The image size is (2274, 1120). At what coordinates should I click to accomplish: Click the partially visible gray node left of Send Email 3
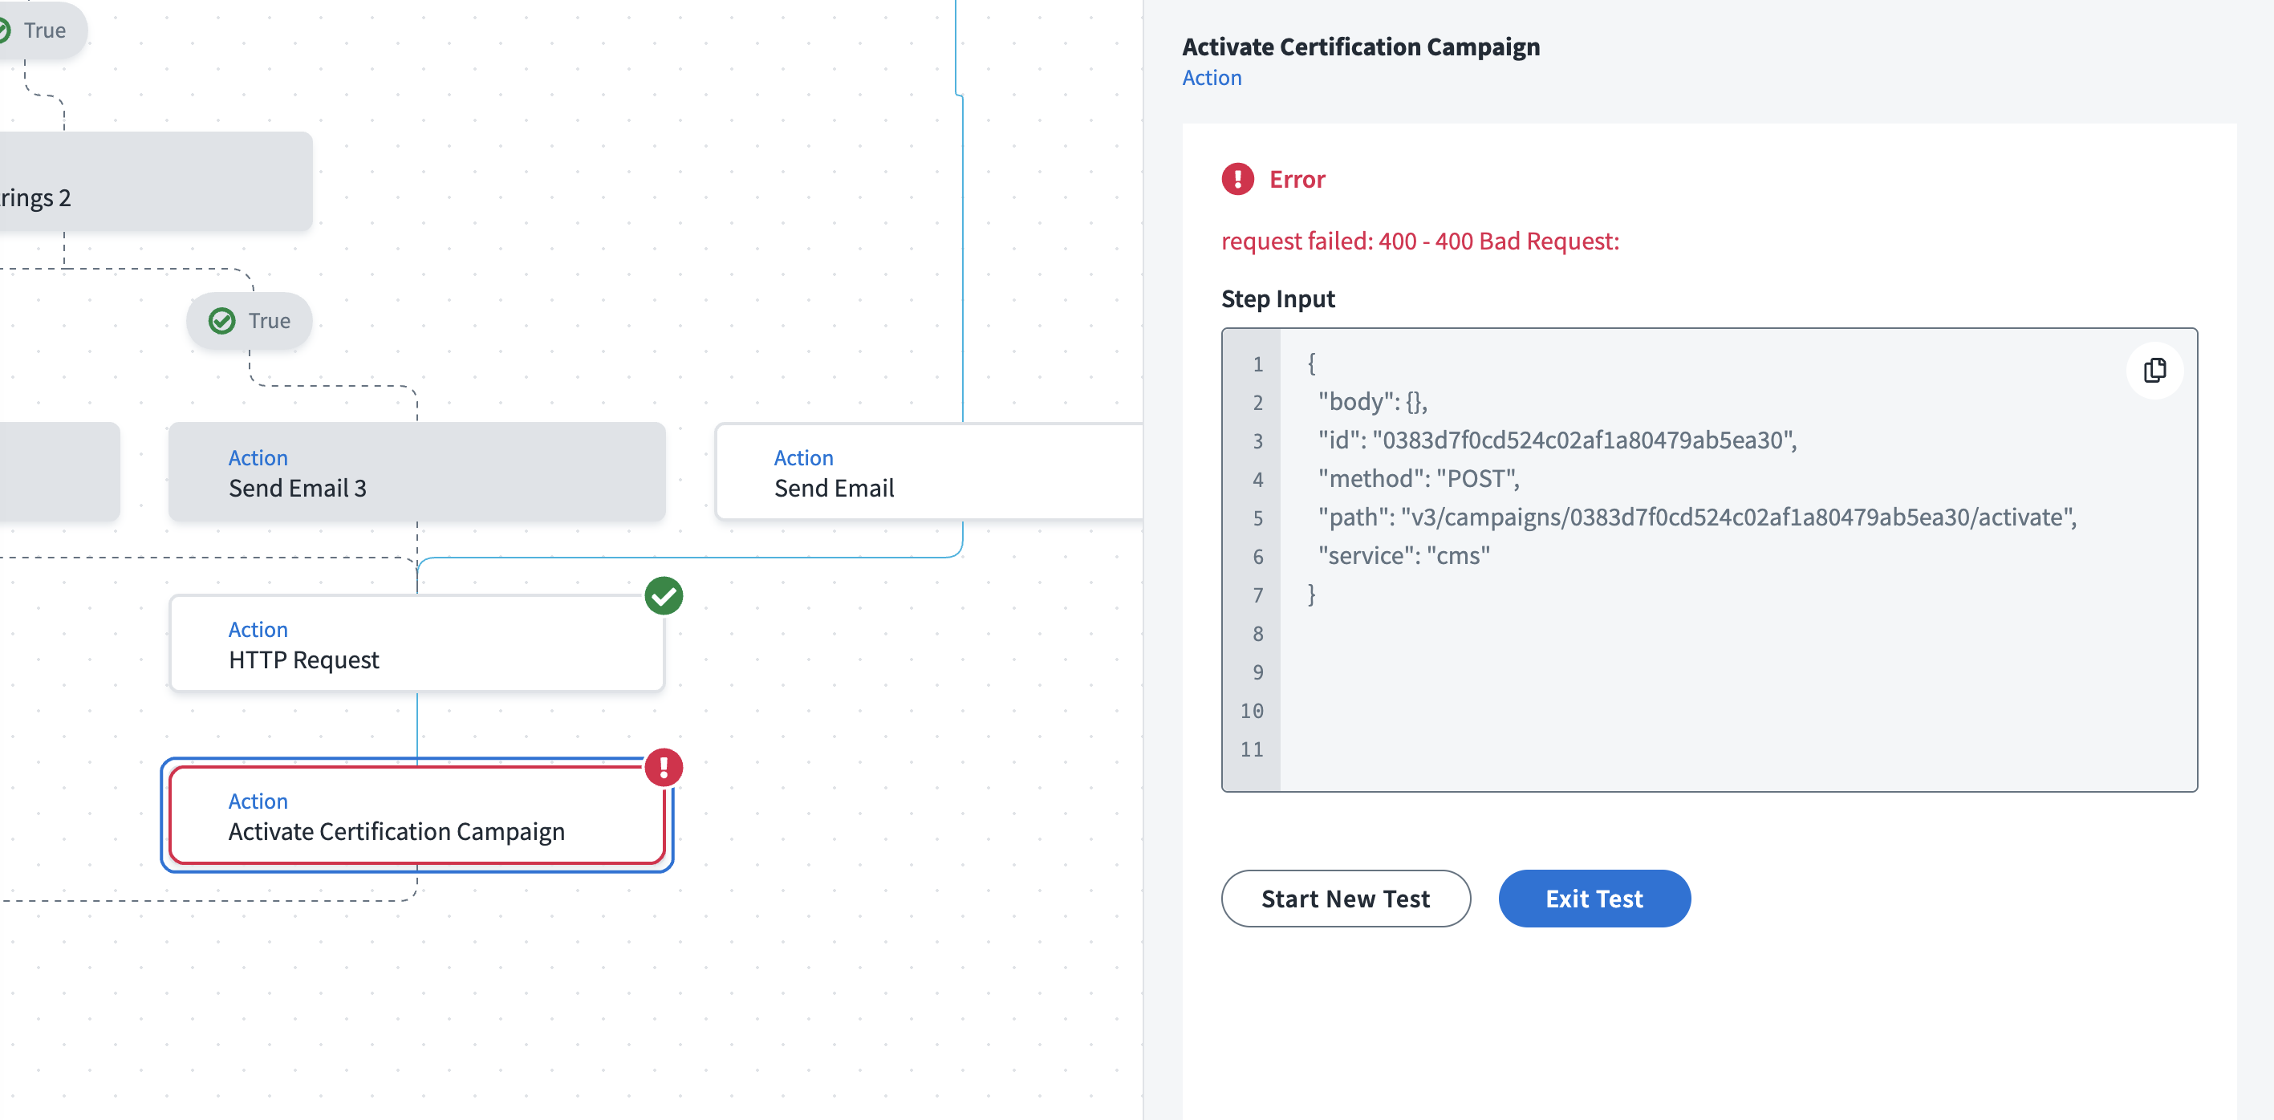(59, 473)
